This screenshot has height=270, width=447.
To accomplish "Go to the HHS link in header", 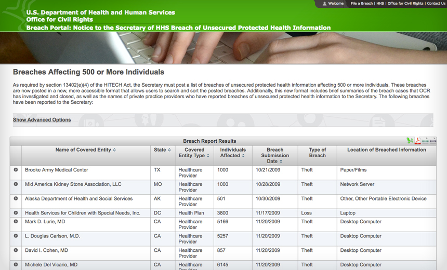I will 380,4.
